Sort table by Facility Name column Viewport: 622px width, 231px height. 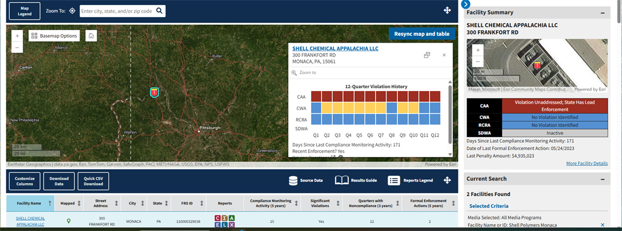(50, 203)
